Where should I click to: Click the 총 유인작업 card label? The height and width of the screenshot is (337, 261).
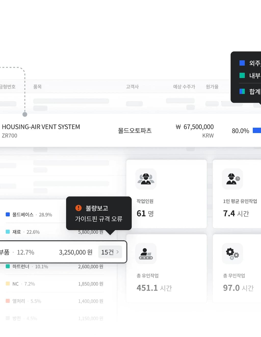148,276
